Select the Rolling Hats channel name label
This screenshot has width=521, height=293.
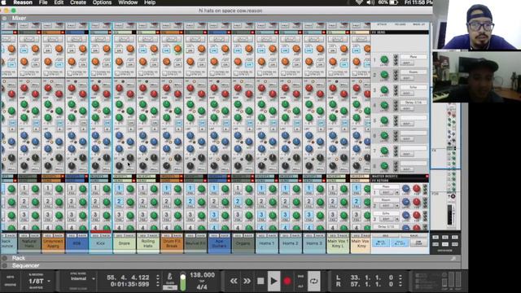pos(148,243)
